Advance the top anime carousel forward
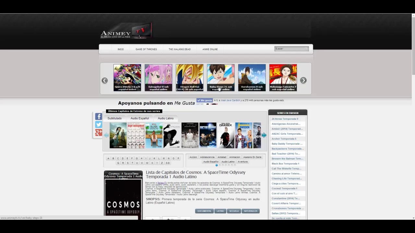The image size is (415, 233). [303, 81]
